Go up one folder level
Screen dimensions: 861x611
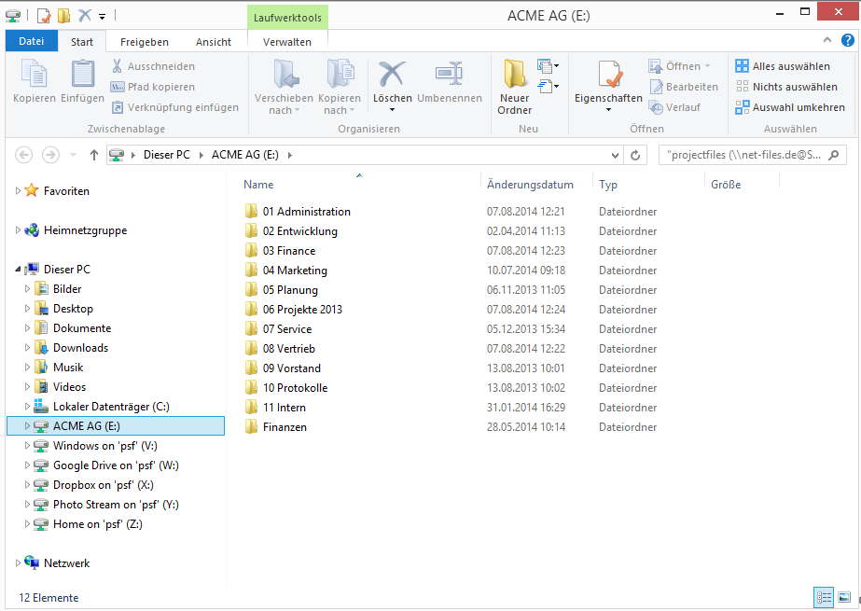(x=94, y=156)
